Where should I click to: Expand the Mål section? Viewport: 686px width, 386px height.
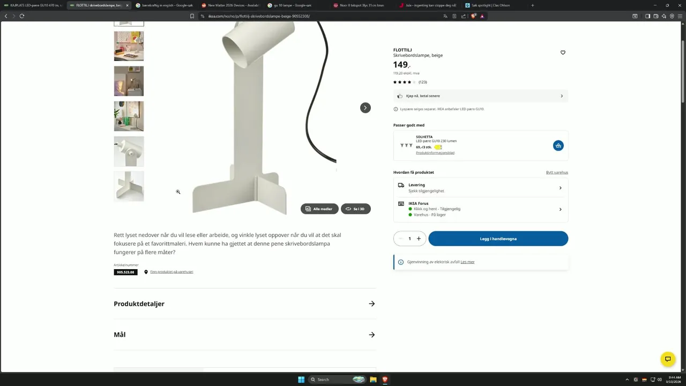245,335
